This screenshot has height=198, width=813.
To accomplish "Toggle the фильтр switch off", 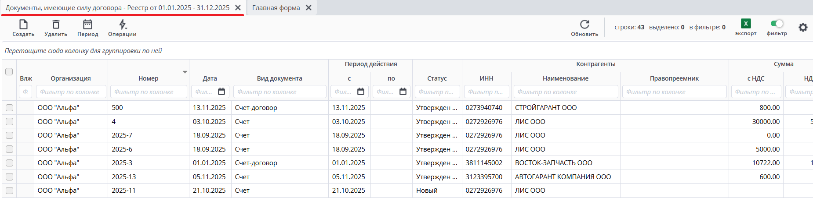I will [x=777, y=24].
